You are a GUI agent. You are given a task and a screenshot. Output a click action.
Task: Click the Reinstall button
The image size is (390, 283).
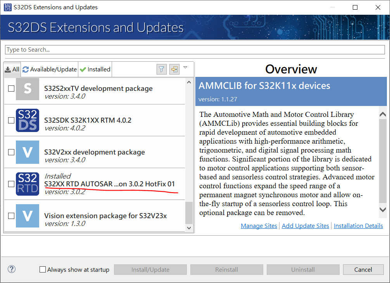click(x=226, y=269)
